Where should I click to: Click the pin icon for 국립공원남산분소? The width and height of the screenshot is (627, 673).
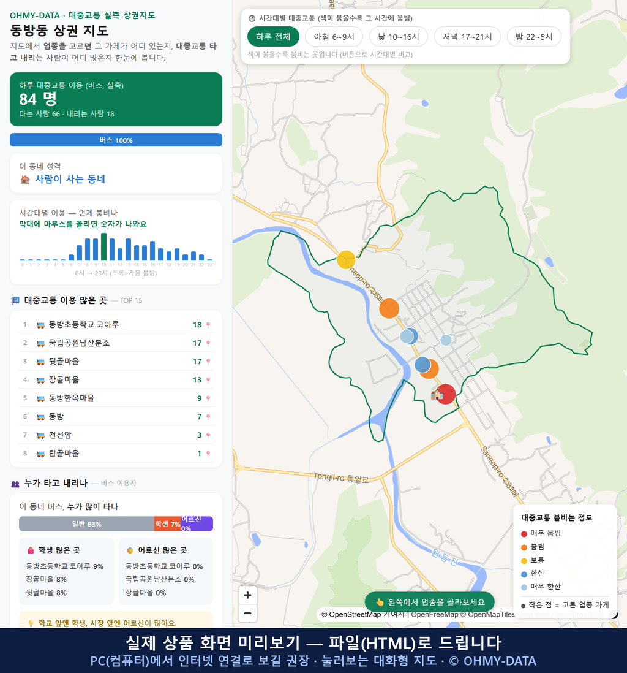208,343
